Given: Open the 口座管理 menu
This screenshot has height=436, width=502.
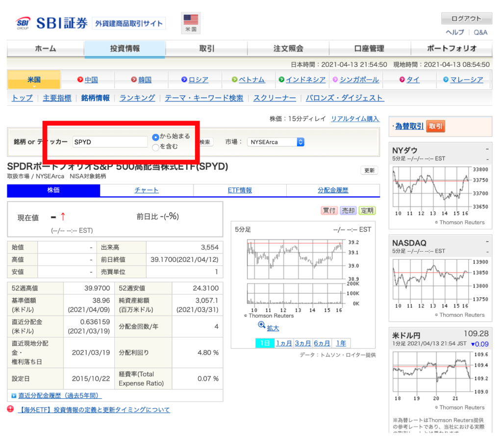Looking at the screenshot, I should pyautogui.click(x=370, y=49).
